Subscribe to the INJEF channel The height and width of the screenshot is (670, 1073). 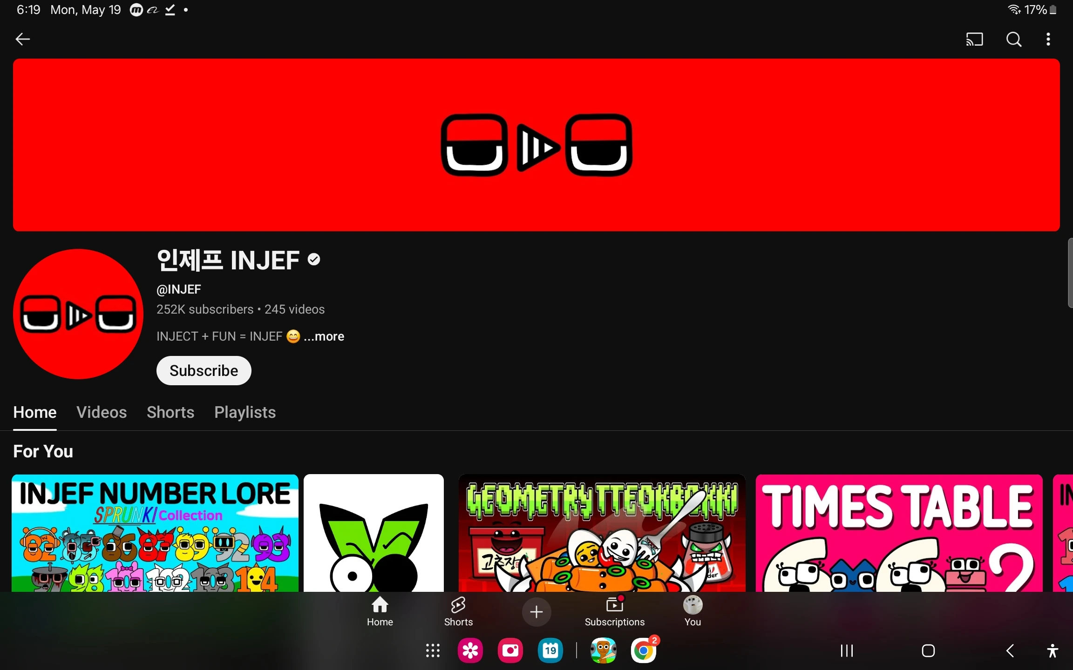point(204,370)
